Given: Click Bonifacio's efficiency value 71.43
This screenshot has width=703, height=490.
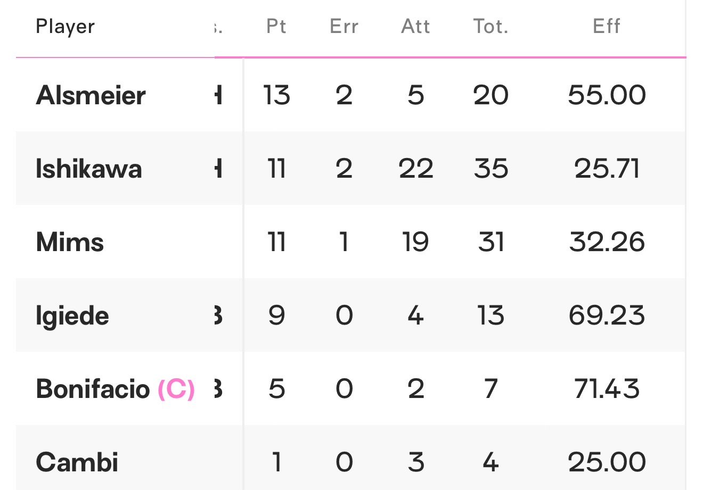Looking at the screenshot, I should coord(607,389).
